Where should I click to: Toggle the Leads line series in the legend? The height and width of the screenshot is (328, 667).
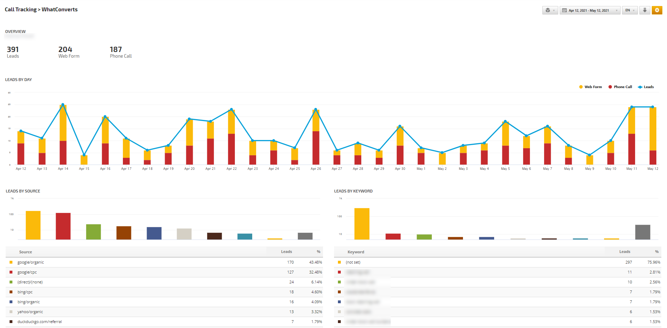click(646, 87)
